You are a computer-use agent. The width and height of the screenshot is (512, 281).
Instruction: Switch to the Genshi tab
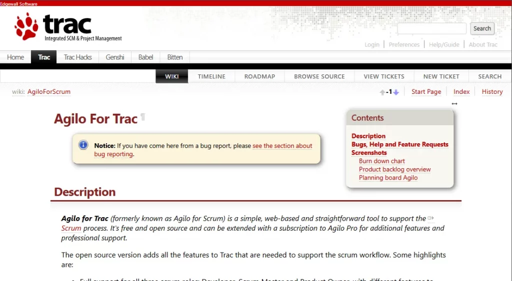point(115,57)
